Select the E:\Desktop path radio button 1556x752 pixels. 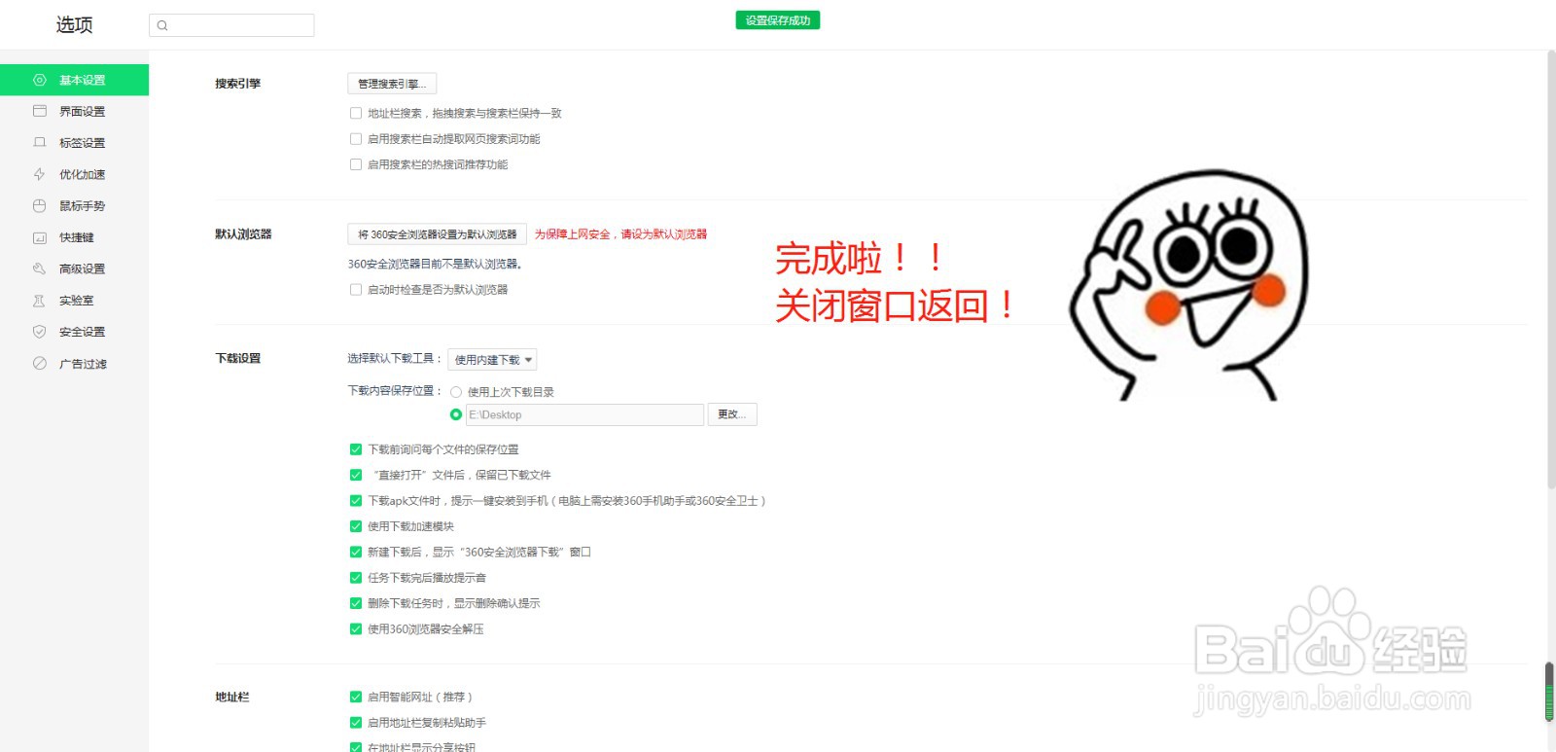tap(455, 414)
